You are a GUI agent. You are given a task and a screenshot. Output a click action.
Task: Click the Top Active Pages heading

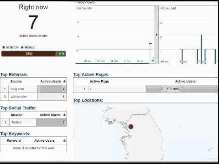click(x=91, y=75)
